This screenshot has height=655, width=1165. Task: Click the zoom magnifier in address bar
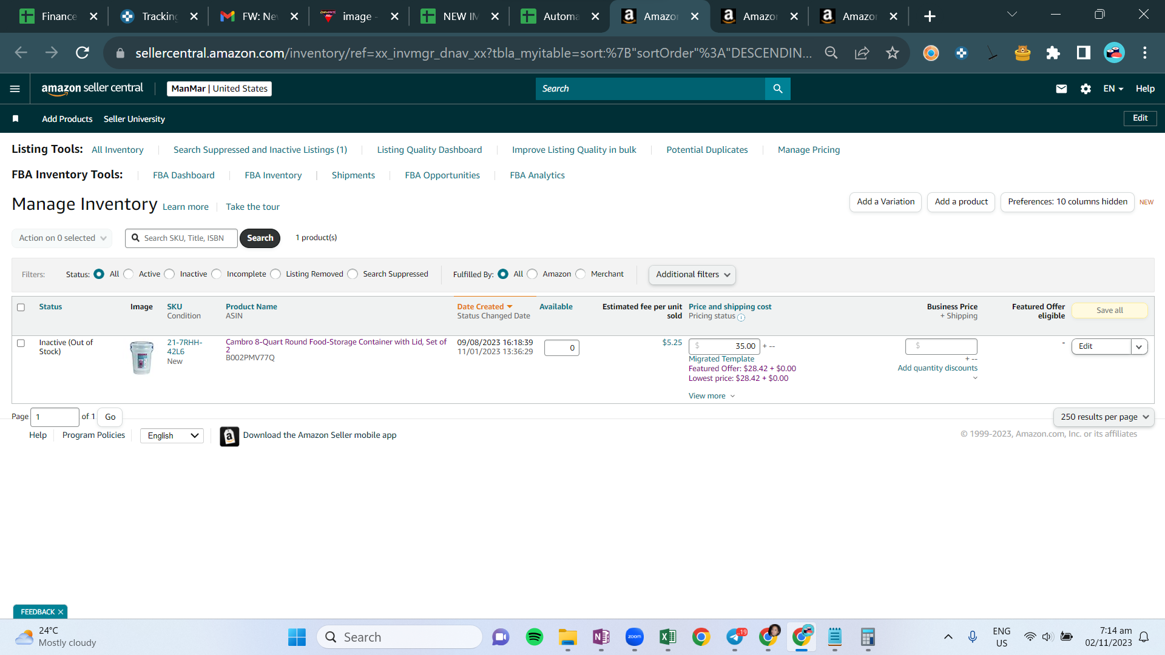point(831,53)
